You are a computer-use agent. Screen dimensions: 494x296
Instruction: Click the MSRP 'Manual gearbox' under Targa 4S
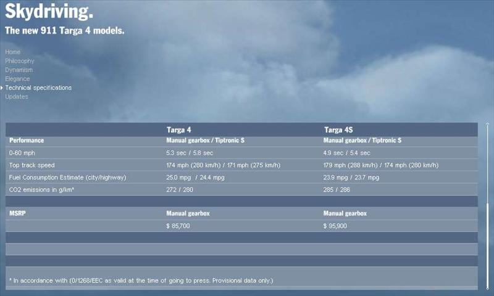coord(345,213)
